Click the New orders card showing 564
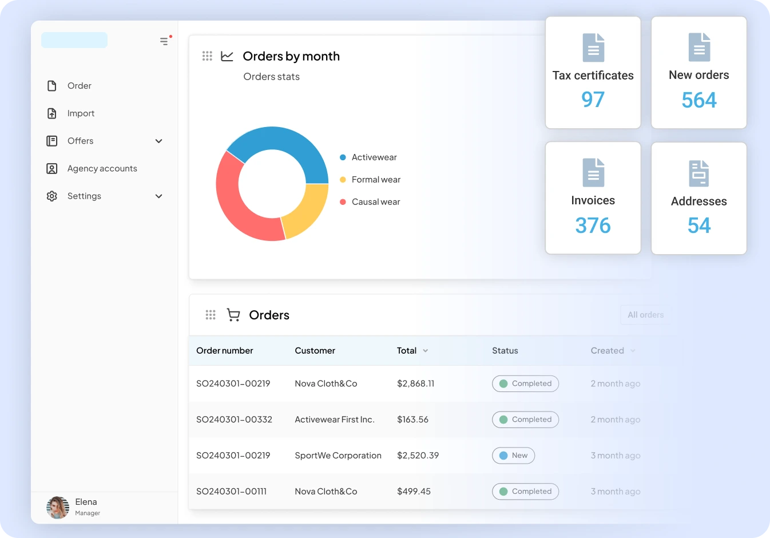Image resolution: width=770 pixels, height=538 pixels. [x=698, y=73]
